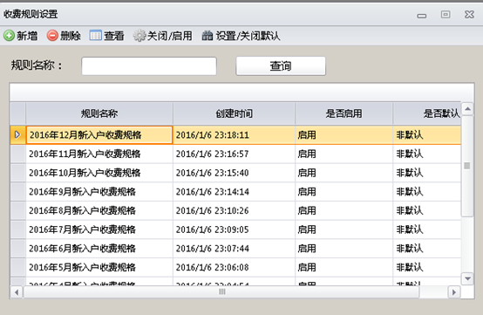
Task: Select row 2016年10月新入户收费规格
Action: pyautogui.click(x=99, y=173)
